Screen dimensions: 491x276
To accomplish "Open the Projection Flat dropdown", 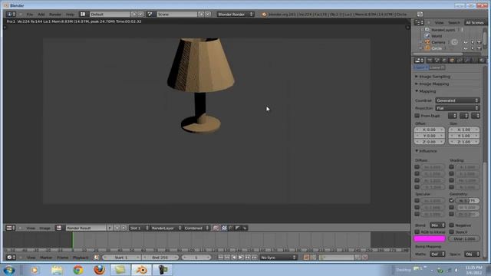I will point(457,108).
